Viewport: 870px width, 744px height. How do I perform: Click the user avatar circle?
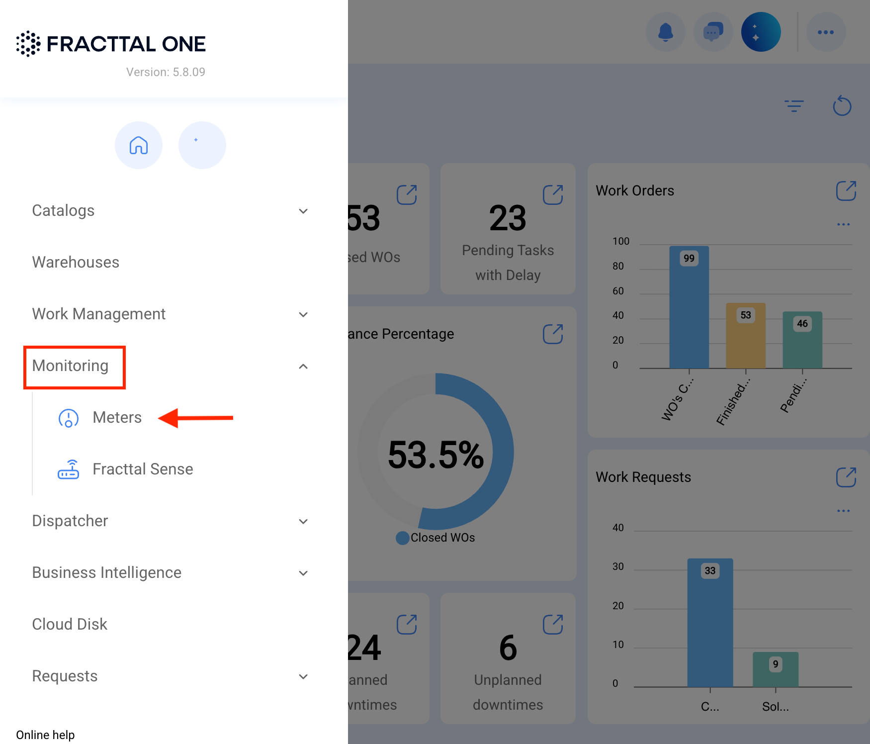click(x=761, y=32)
